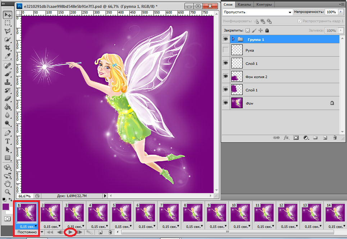Image resolution: width=347 pixels, height=239 pixels.
Task: Open the Контуры tab
Action: [x=264, y=4]
